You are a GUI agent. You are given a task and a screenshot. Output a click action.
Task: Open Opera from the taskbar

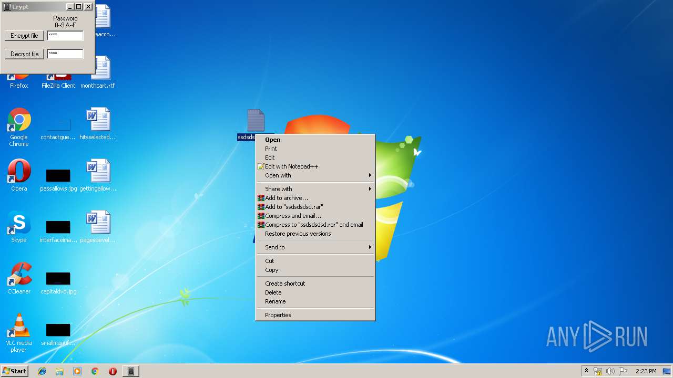[113, 371]
